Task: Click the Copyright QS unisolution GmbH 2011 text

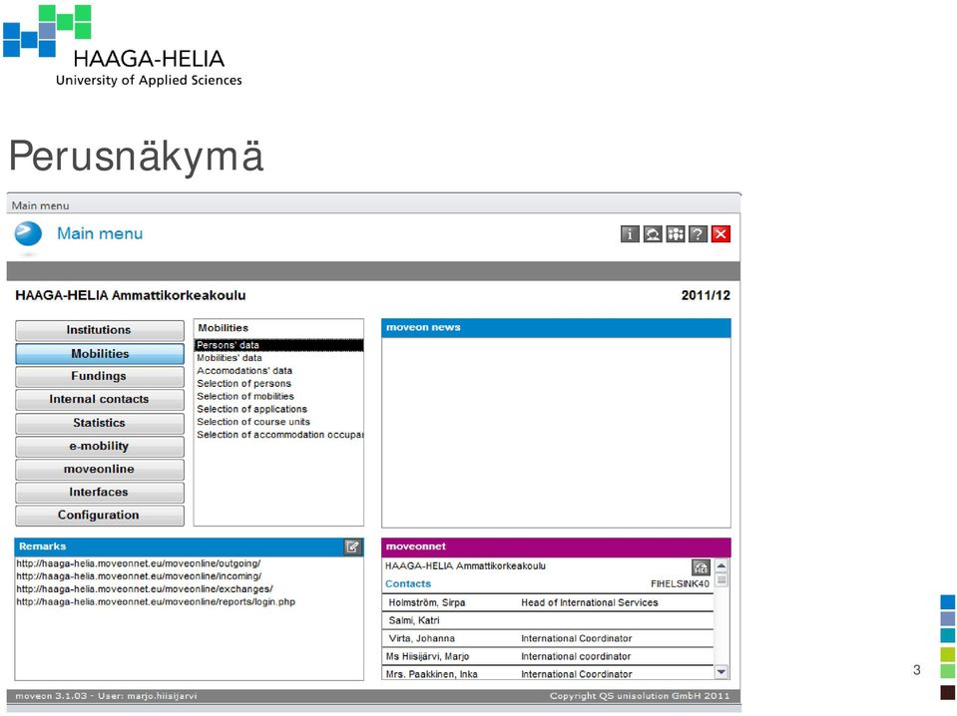Action: click(640, 696)
